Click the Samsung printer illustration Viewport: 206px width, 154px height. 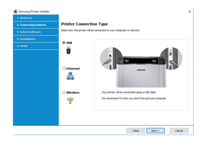tap(141, 72)
